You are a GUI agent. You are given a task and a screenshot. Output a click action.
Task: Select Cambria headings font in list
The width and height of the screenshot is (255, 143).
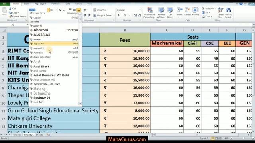click(54, 13)
